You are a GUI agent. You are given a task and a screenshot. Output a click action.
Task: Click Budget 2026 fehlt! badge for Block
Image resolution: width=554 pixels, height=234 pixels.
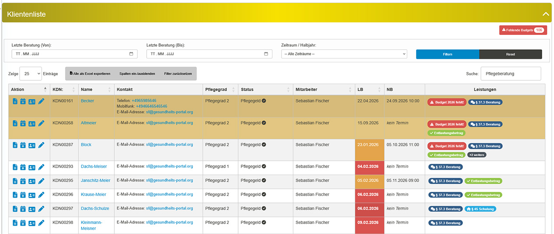(x=447, y=146)
